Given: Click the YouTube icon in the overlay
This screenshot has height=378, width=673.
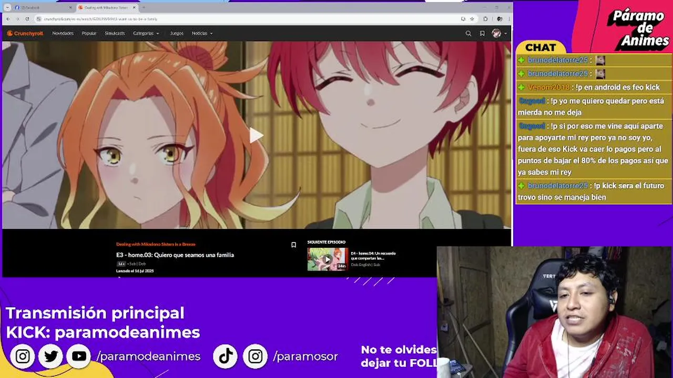Looking at the screenshot, I should pos(79,356).
